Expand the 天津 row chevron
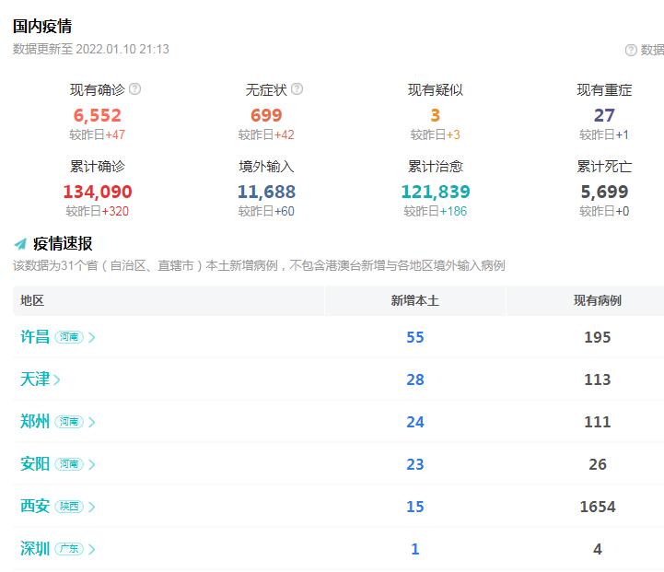664x572 pixels. [x=57, y=379]
